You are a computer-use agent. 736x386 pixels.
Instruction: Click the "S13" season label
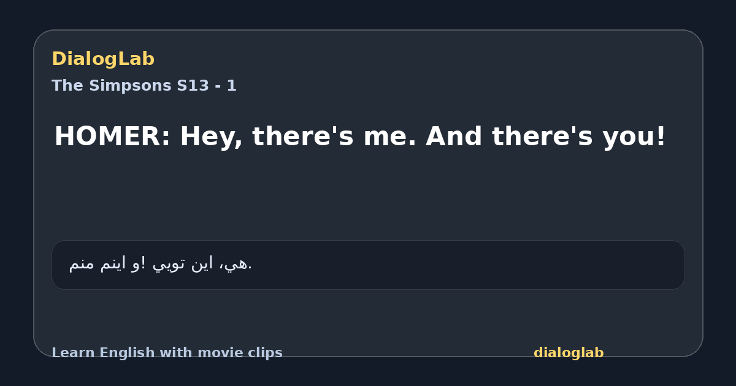pos(193,86)
